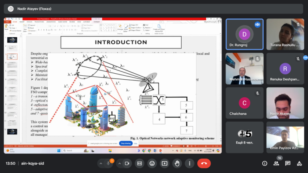Image resolution: width=308 pixels, height=173 pixels.
Task: Show the participants people icon
Action: (276, 163)
